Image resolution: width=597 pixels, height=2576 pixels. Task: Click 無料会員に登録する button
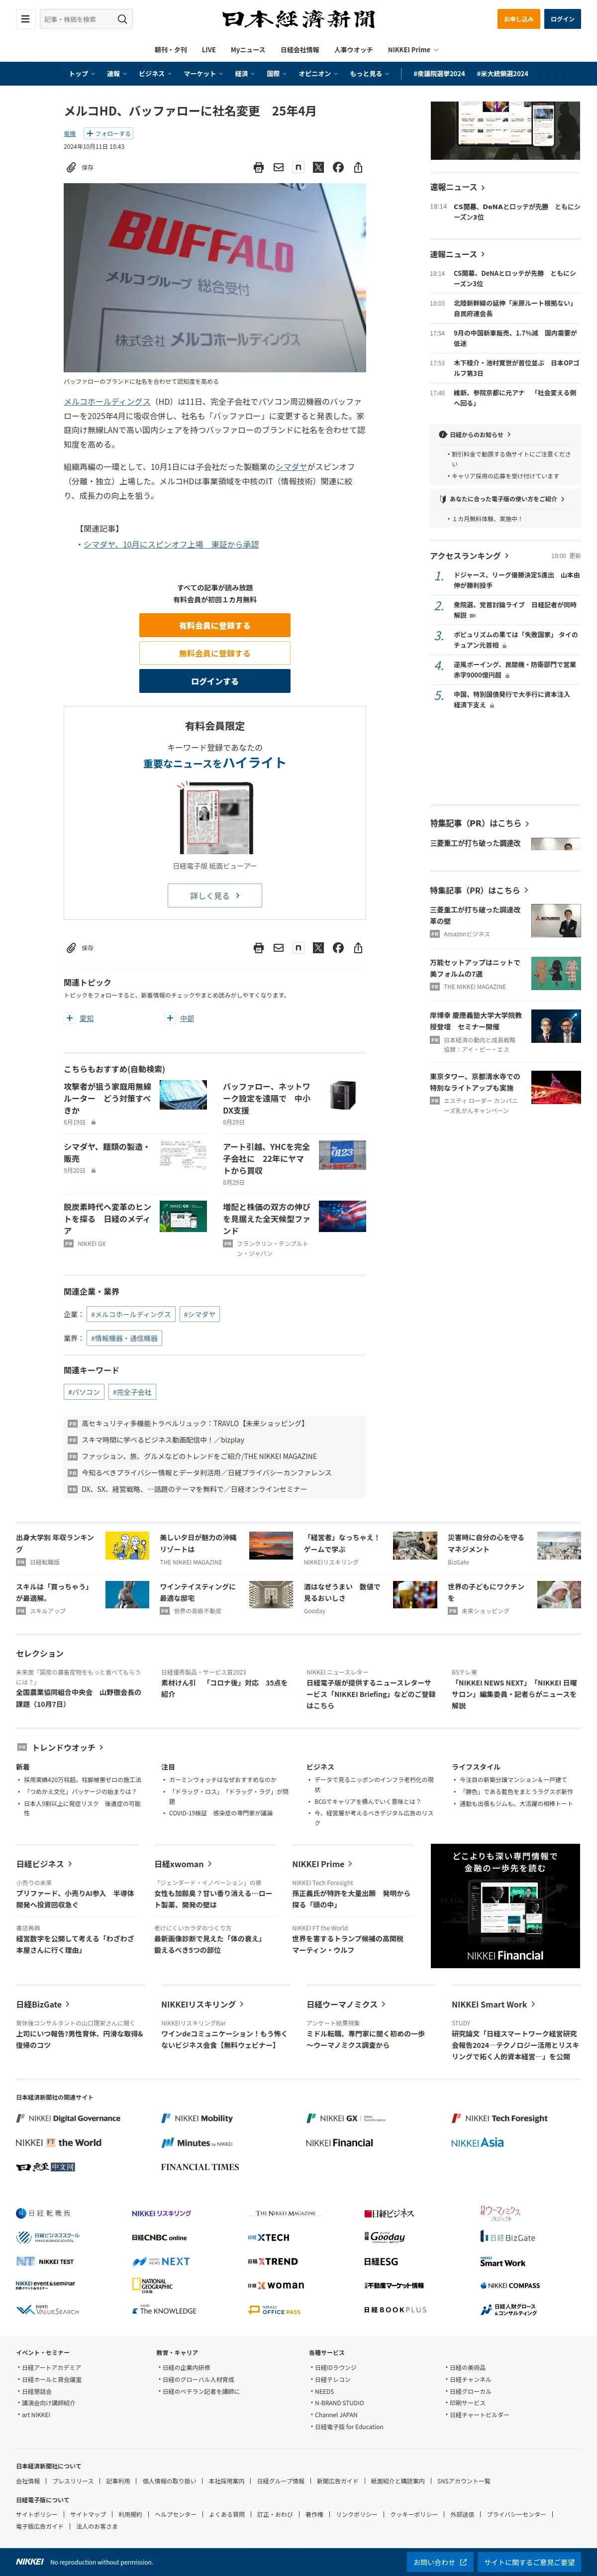tap(215, 653)
